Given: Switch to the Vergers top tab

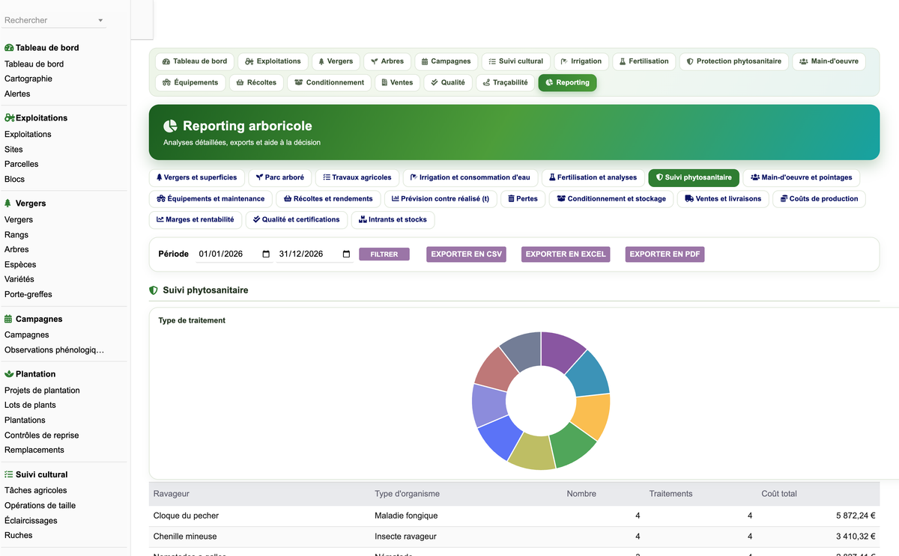Looking at the screenshot, I should [x=335, y=61].
